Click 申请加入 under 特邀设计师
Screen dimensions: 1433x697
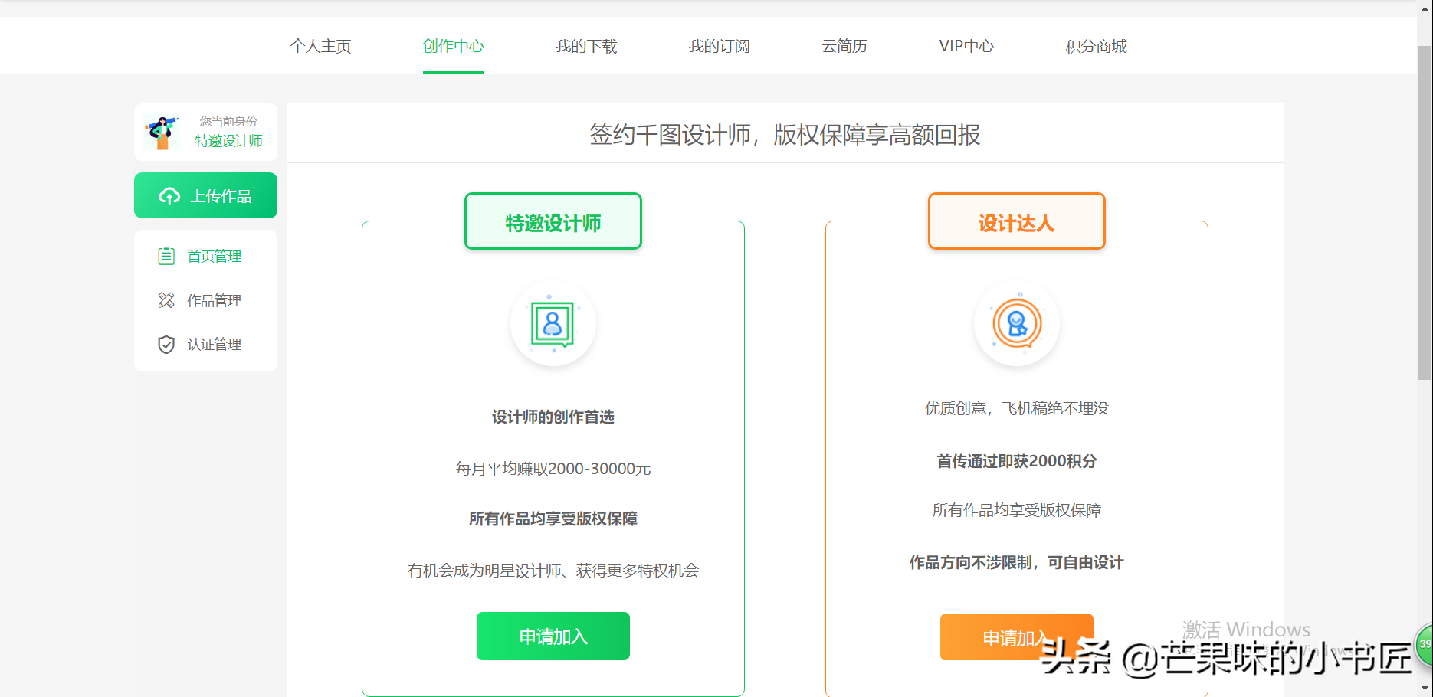(x=553, y=636)
